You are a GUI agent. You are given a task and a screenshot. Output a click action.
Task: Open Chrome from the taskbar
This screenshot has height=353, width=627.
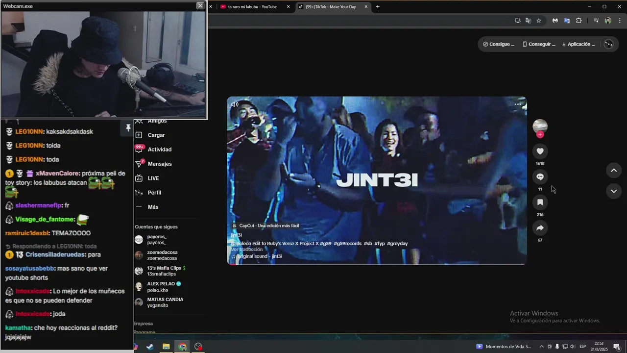click(x=182, y=347)
